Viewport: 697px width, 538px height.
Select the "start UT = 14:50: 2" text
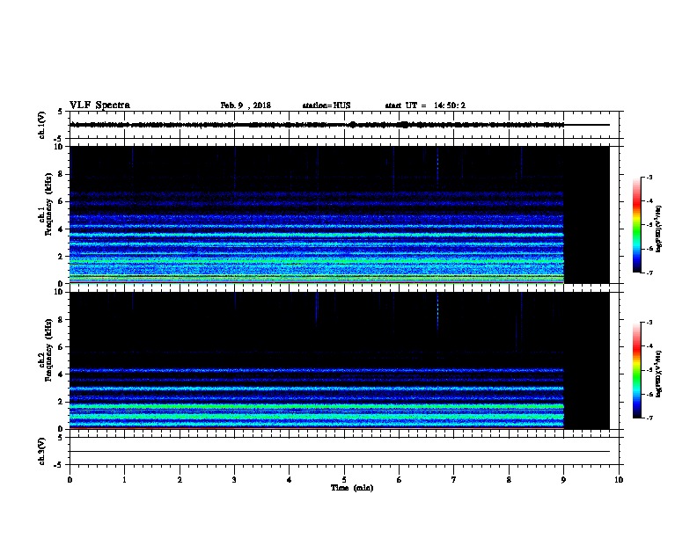point(425,105)
